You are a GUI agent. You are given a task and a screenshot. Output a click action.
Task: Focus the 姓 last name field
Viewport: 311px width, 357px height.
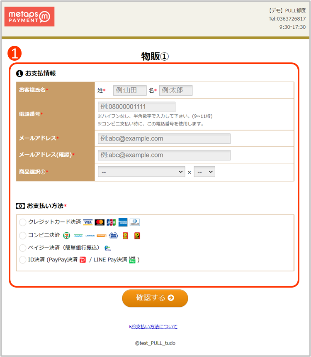click(x=130, y=90)
